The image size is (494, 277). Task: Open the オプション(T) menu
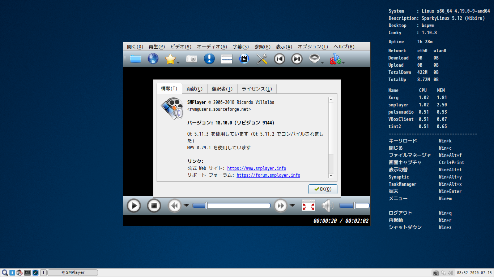pyautogui.click(x=313, y=47)
